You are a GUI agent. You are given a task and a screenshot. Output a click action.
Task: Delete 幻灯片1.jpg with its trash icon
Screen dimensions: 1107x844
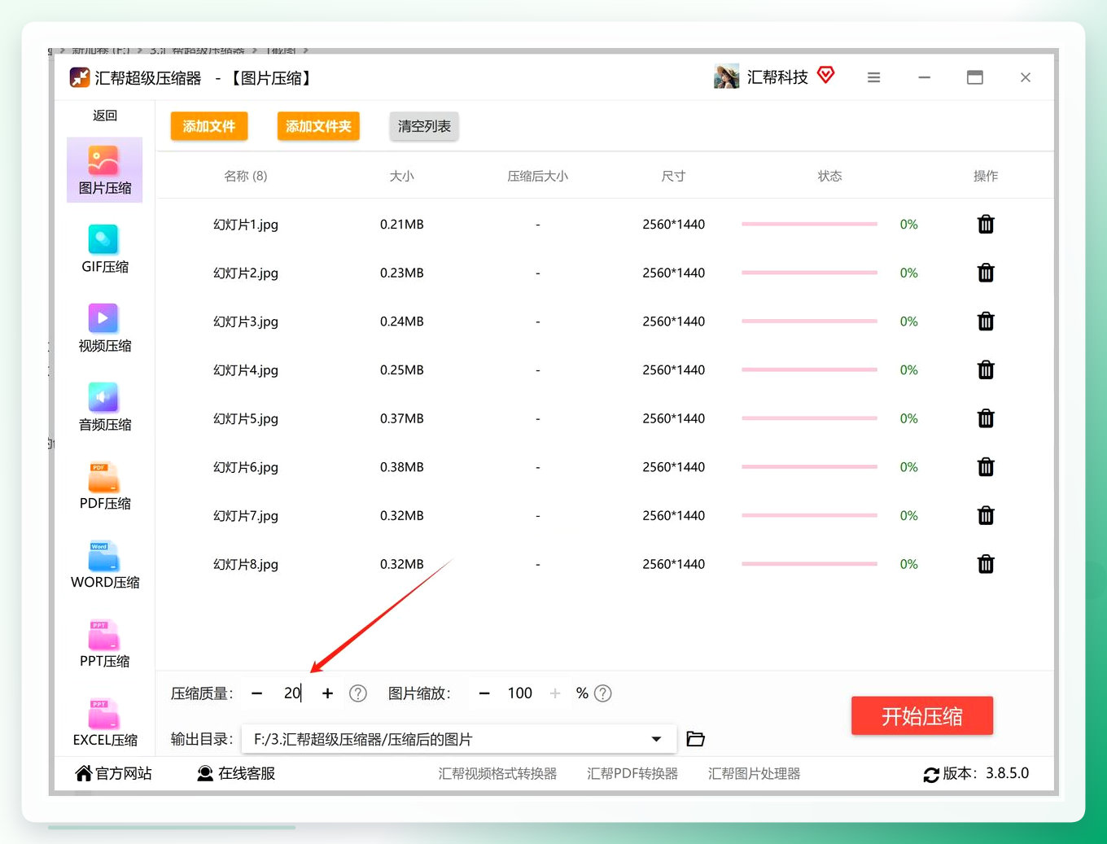[x=986, y=225]
